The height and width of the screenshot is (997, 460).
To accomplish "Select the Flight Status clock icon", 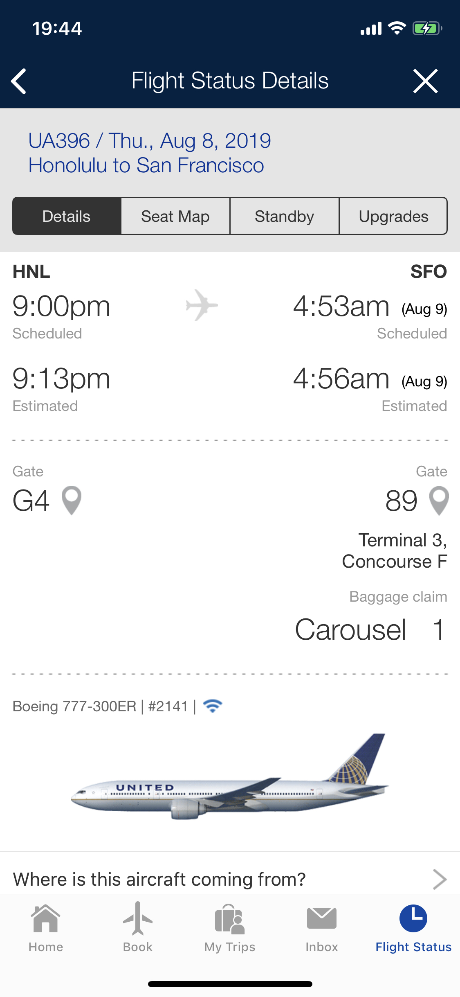I will pyautogui.click(x=413, y=918).
